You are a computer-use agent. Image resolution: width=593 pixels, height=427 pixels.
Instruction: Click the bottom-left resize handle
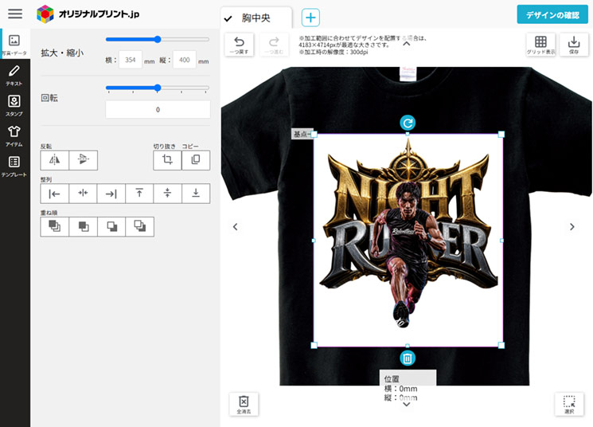(314, 345)
